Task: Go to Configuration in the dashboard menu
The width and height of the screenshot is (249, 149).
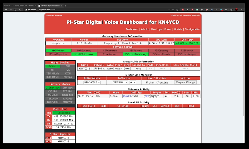Action: point(193,29)
